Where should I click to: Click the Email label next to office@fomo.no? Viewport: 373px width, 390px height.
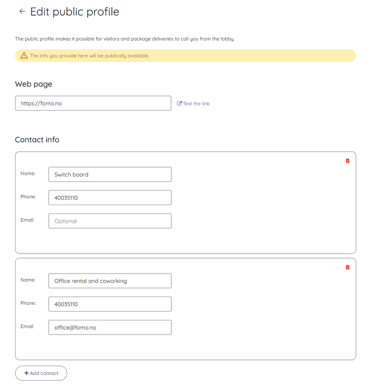click(27, 327)
